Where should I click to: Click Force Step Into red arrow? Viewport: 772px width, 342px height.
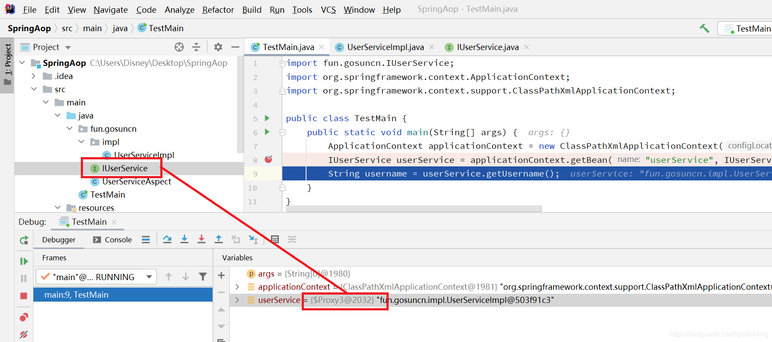tap(202, 239)
